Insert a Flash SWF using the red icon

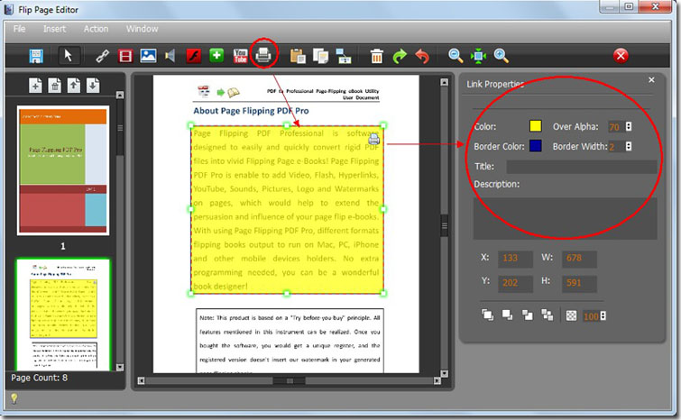193,56
